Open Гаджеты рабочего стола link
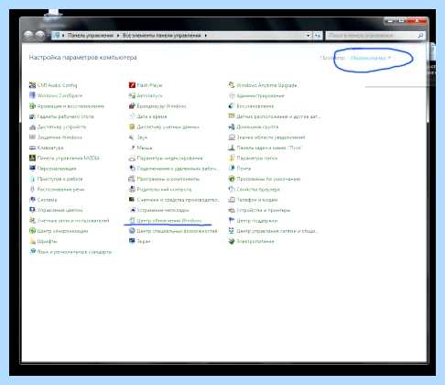The height and width of the screenshot is (385, 445). tap(66, 116)
